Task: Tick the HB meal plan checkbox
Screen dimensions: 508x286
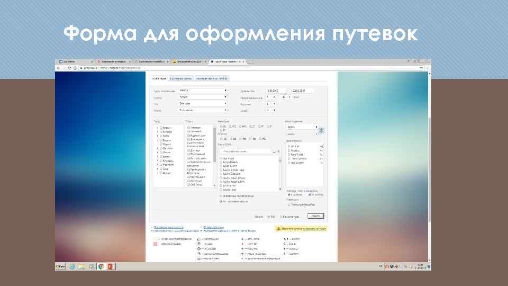Action: tap(250, 139)
